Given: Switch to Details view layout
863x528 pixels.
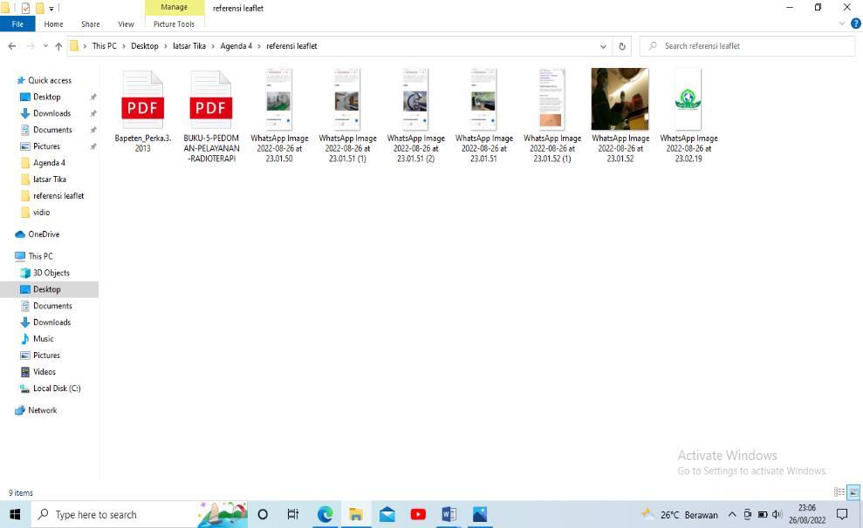Looking at the screenshot, I should pos(839,492).
